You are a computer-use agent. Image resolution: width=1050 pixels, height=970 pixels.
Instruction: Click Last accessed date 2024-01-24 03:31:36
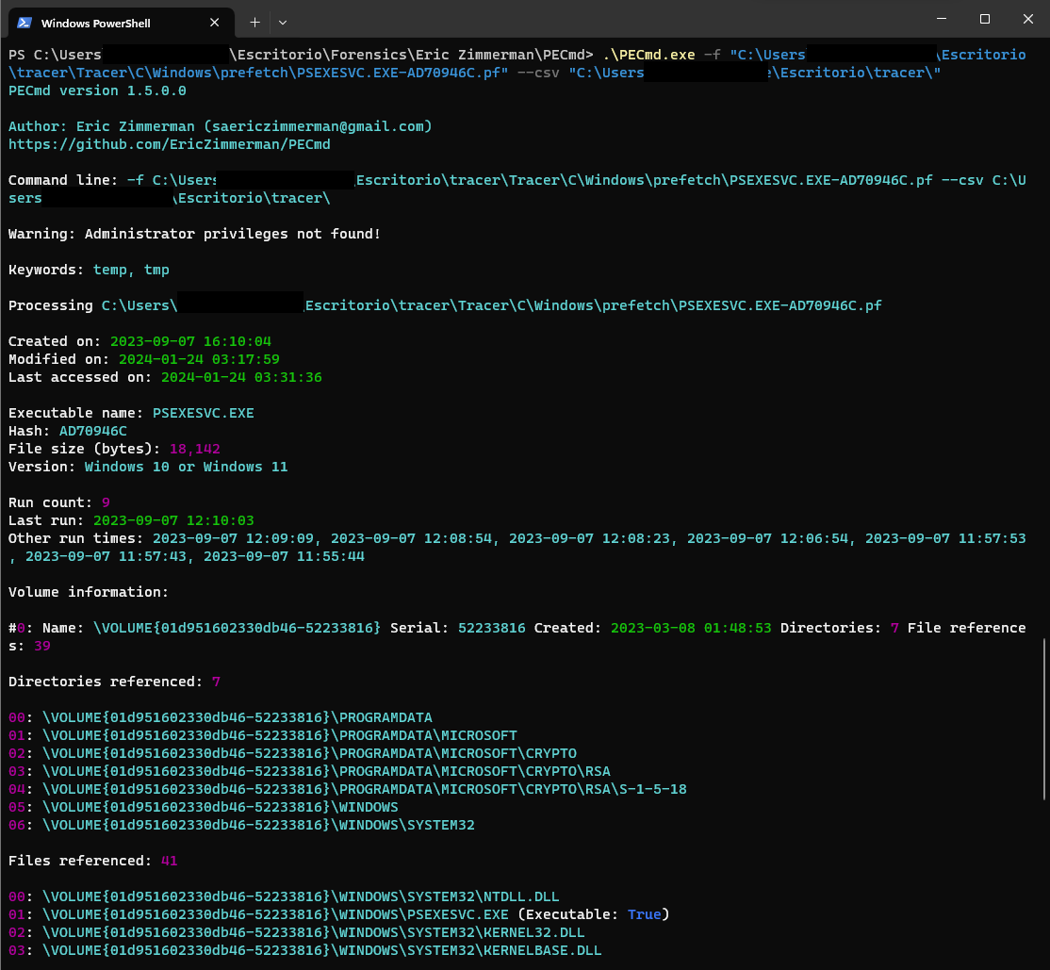pos(241,377)
